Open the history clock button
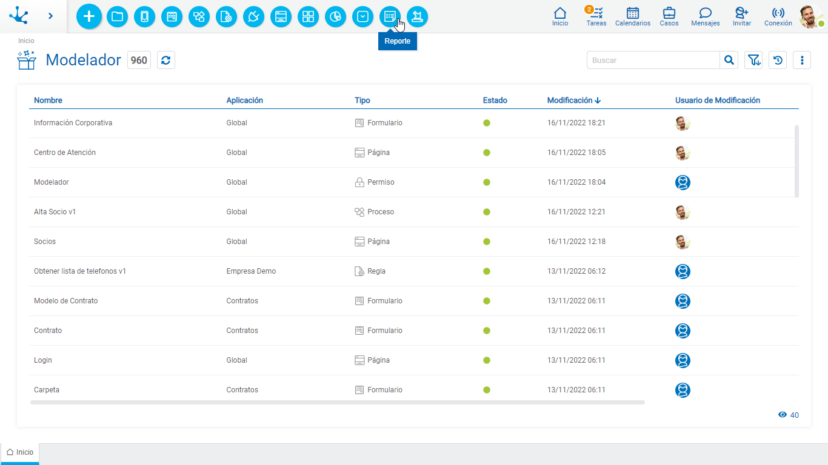 coord(778,60)
